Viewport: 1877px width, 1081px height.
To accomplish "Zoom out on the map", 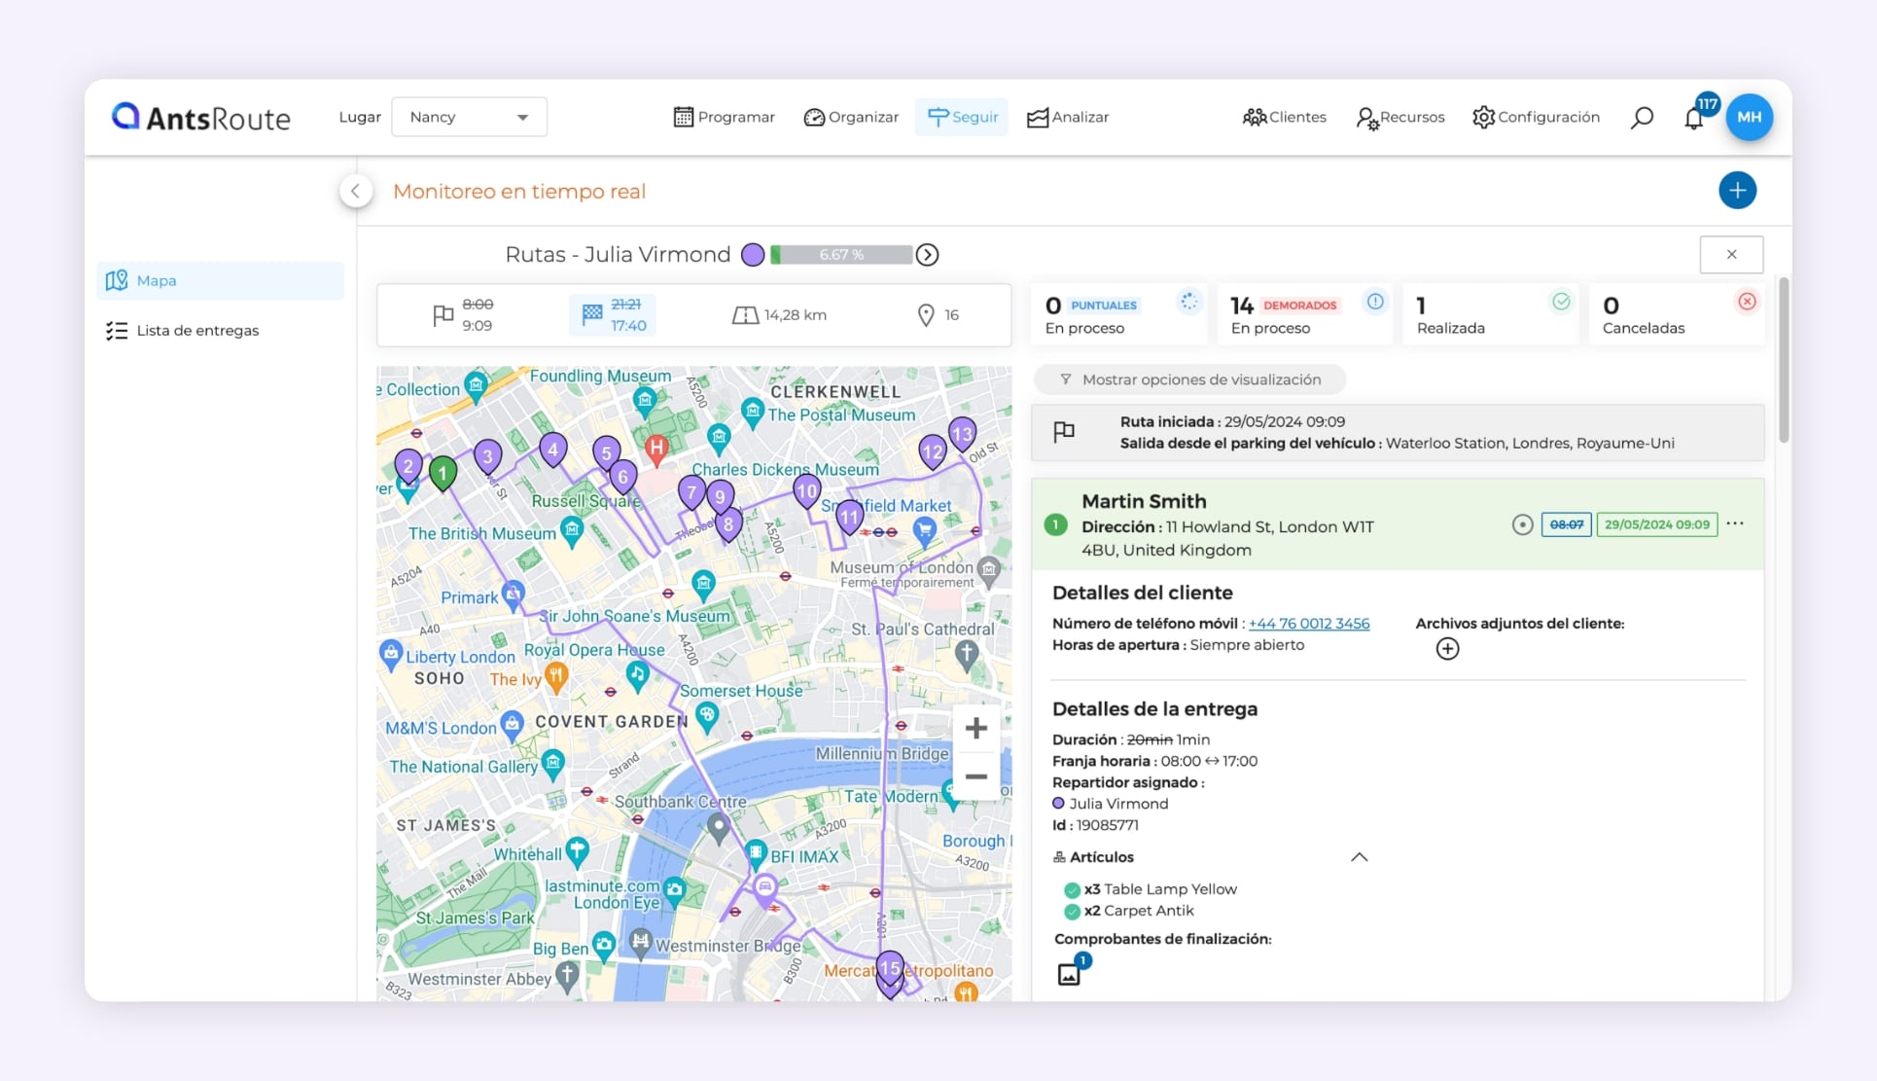I will pyautogui.click(x=975, y=776).
